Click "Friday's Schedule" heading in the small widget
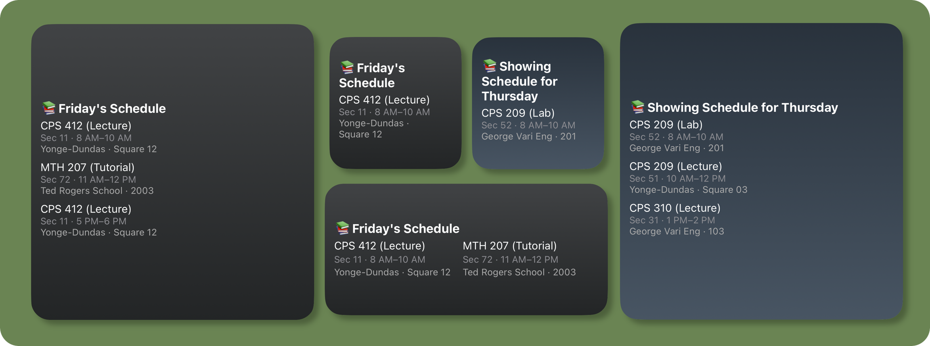Image resolution: width=930 pixels, height=346 pixels. [x=372, y=75]
